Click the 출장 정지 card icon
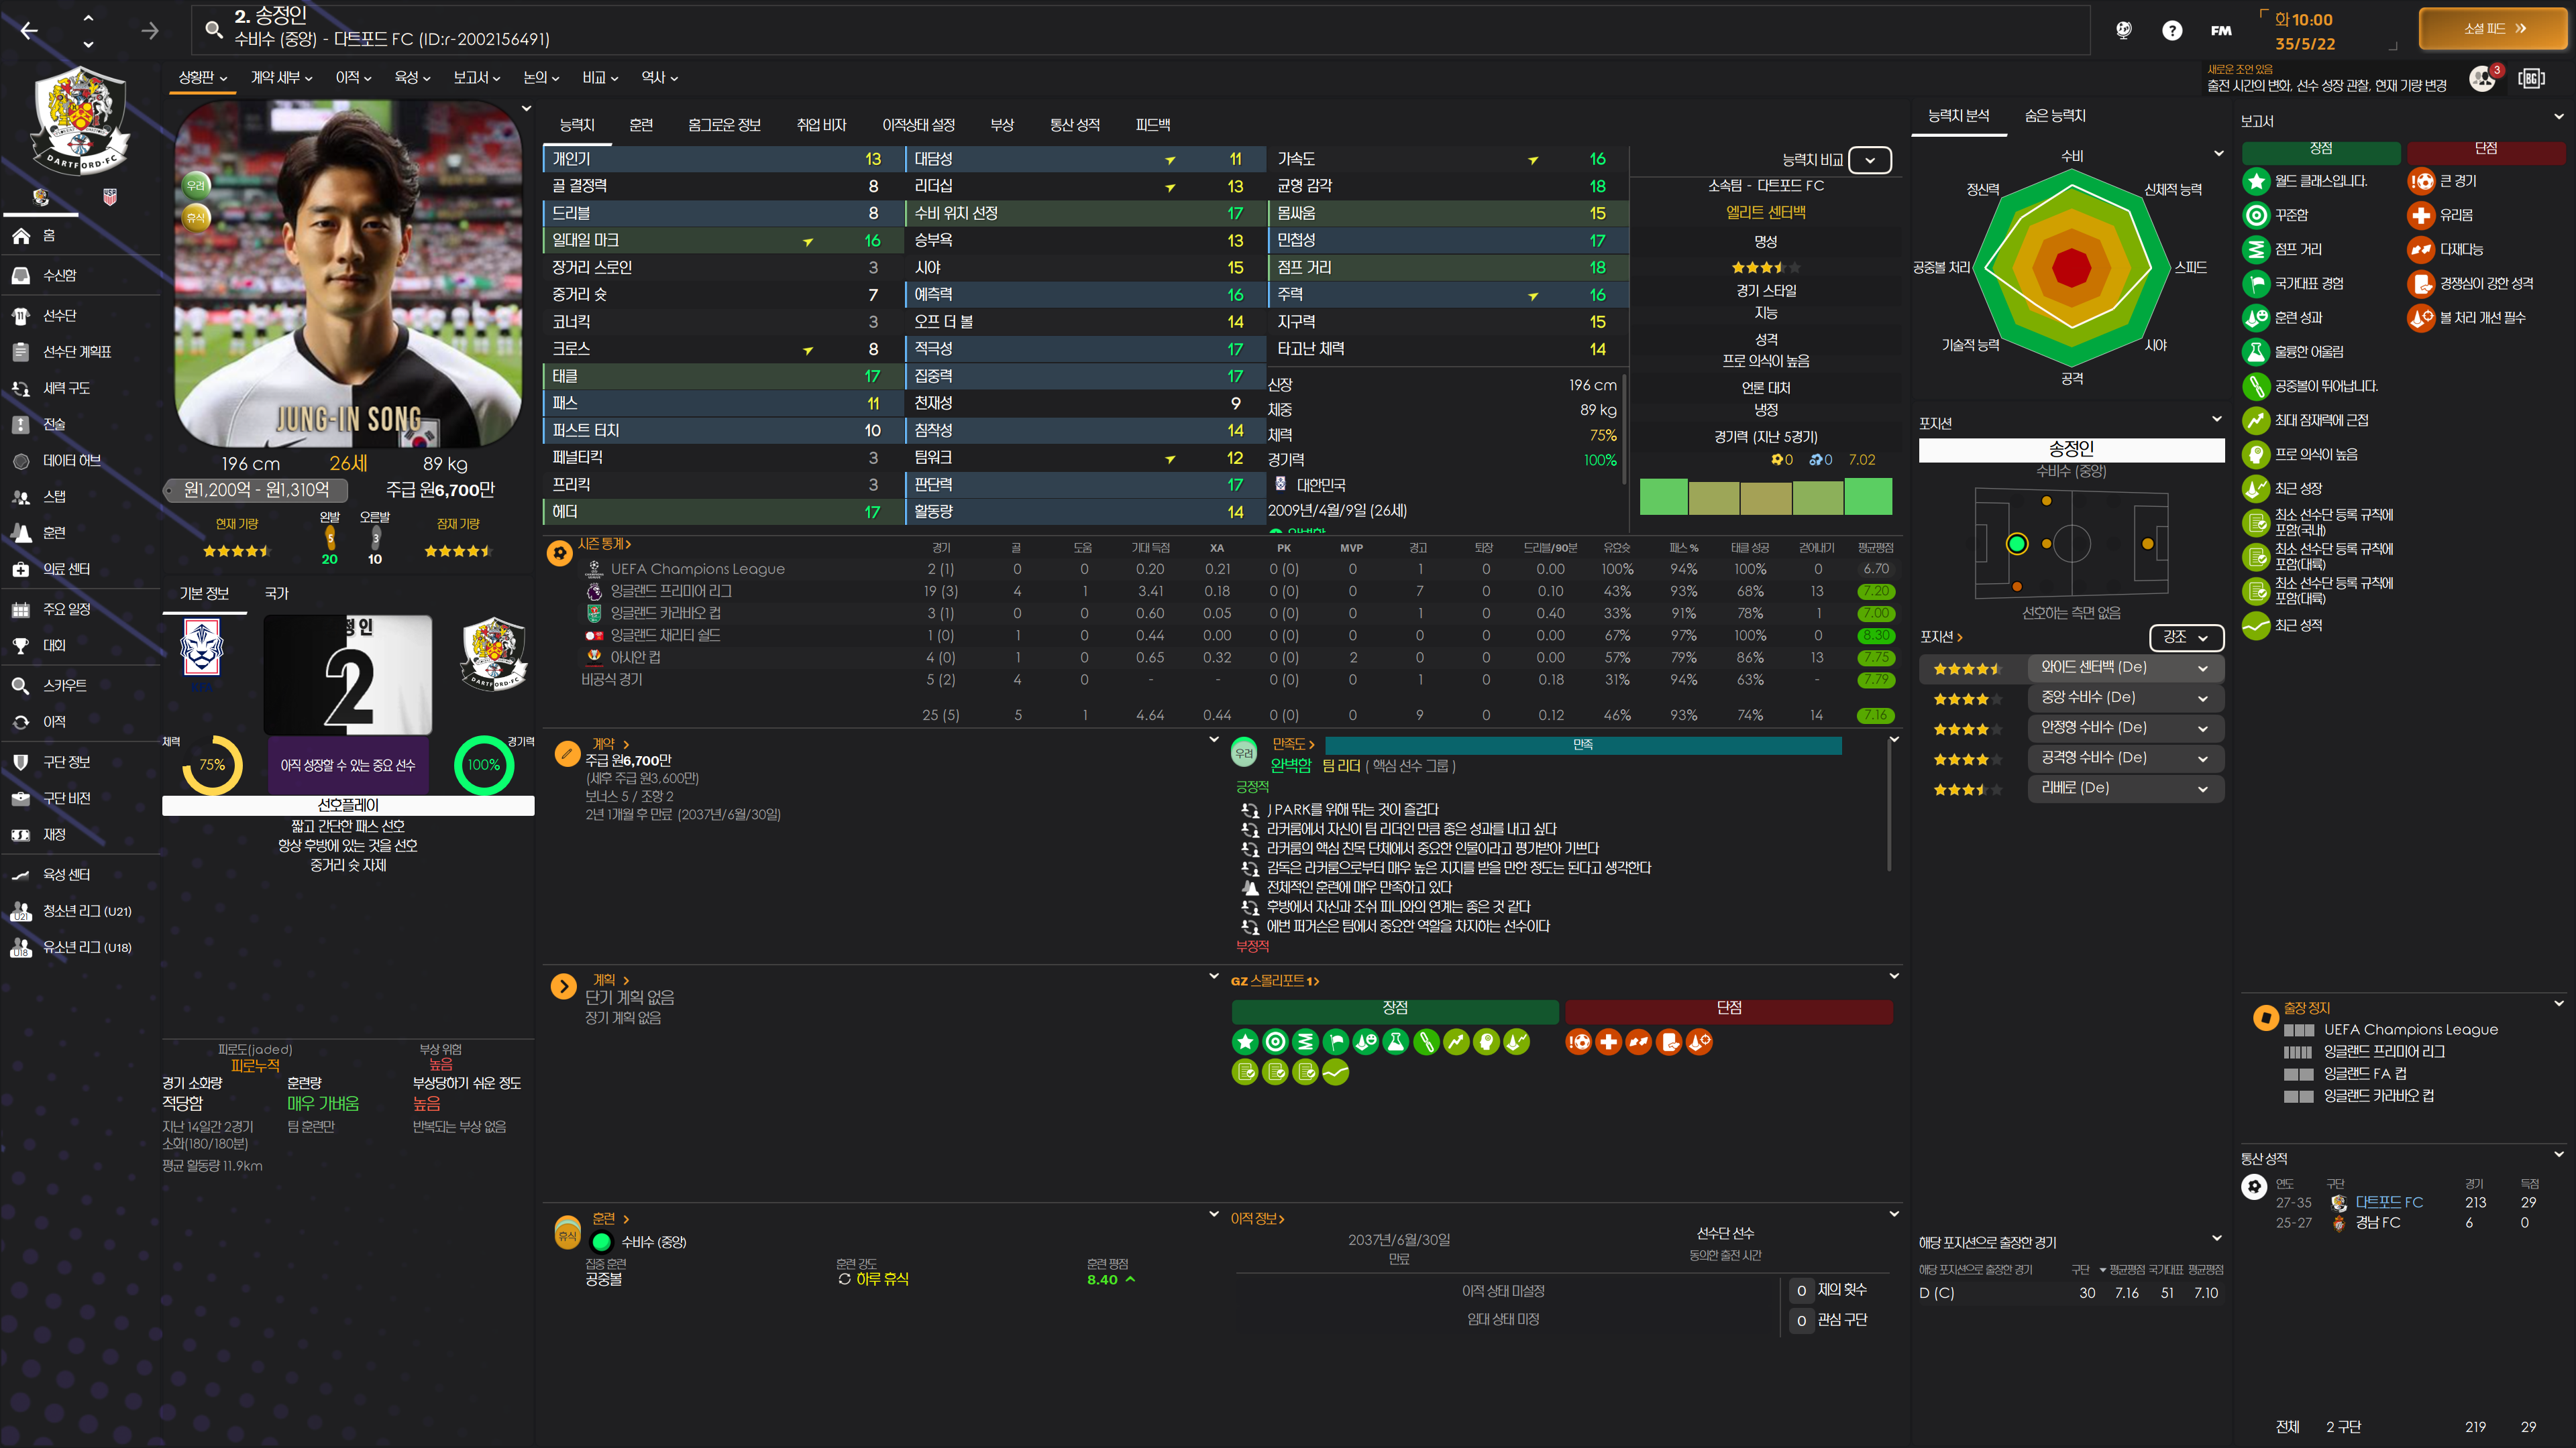Viewport: 2576px width, 1448px height. 2265,1018
